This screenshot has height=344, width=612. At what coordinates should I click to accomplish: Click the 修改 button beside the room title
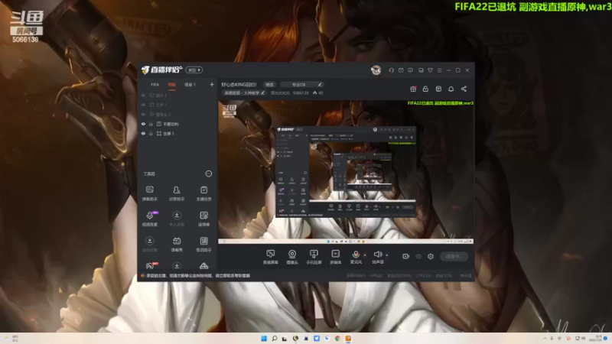270,84
